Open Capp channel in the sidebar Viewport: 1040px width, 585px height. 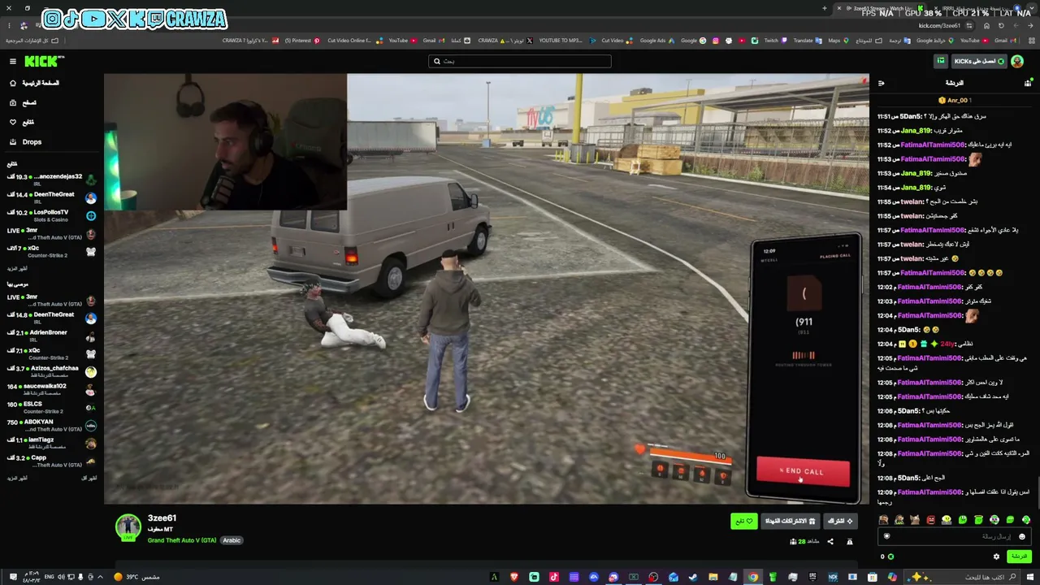50,461
